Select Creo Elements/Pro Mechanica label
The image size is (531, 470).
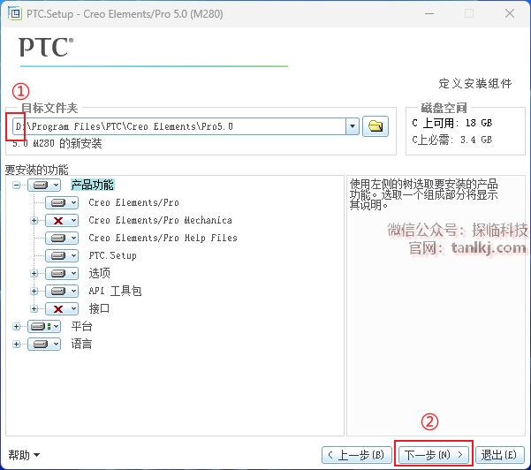[160, 221]
